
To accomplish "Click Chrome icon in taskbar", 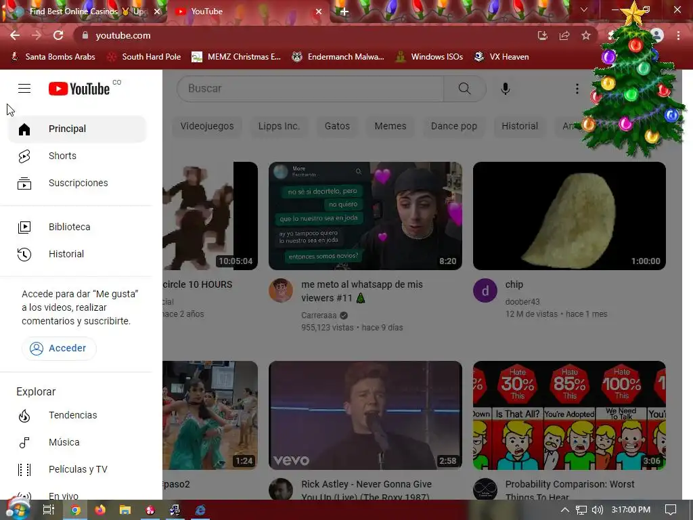I will pyautogui.click(x=76, y=510).
